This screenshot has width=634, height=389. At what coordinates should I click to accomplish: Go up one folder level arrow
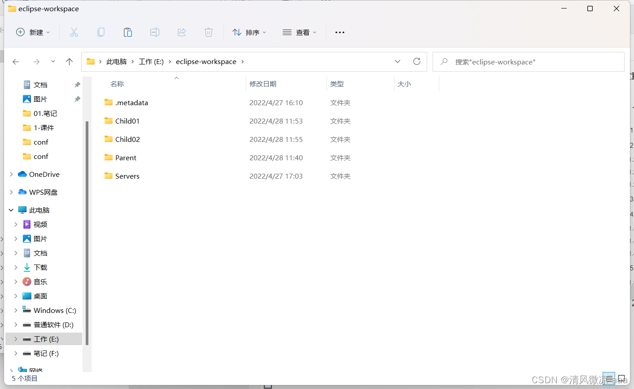pos(69,62)
